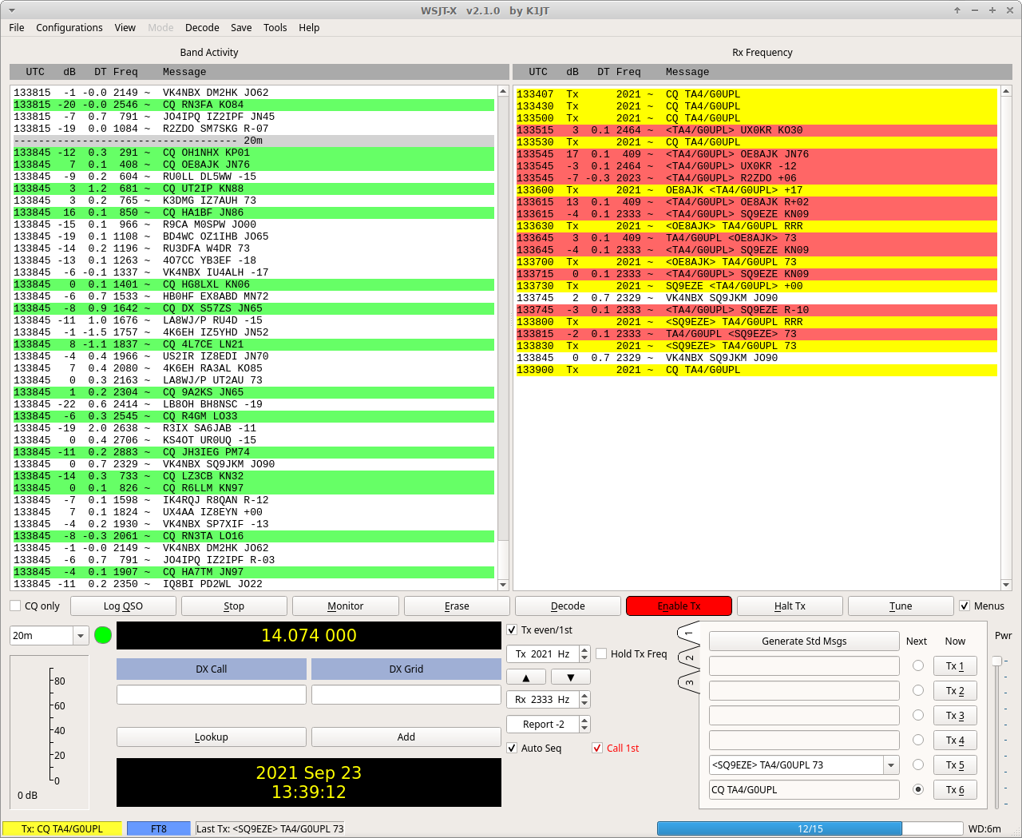Uncheck Tx even/1st checkbox
Viewport: 1022px width, 838px height.
pos(512,629)
